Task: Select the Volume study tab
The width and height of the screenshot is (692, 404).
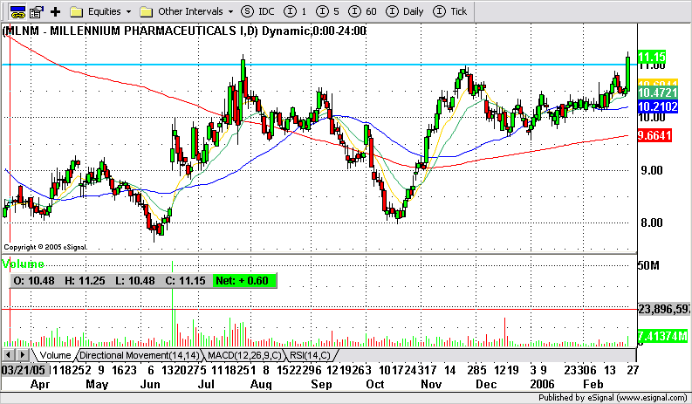Action: pos(54,355)
